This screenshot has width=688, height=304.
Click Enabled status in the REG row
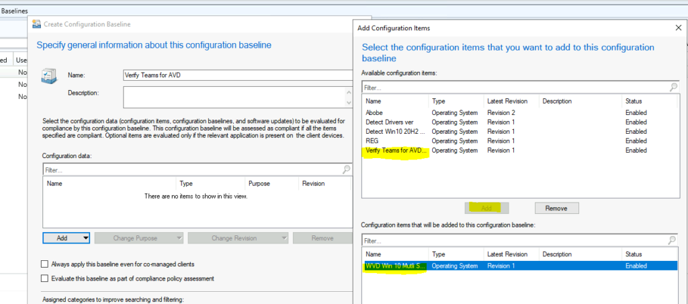point(636,141)
